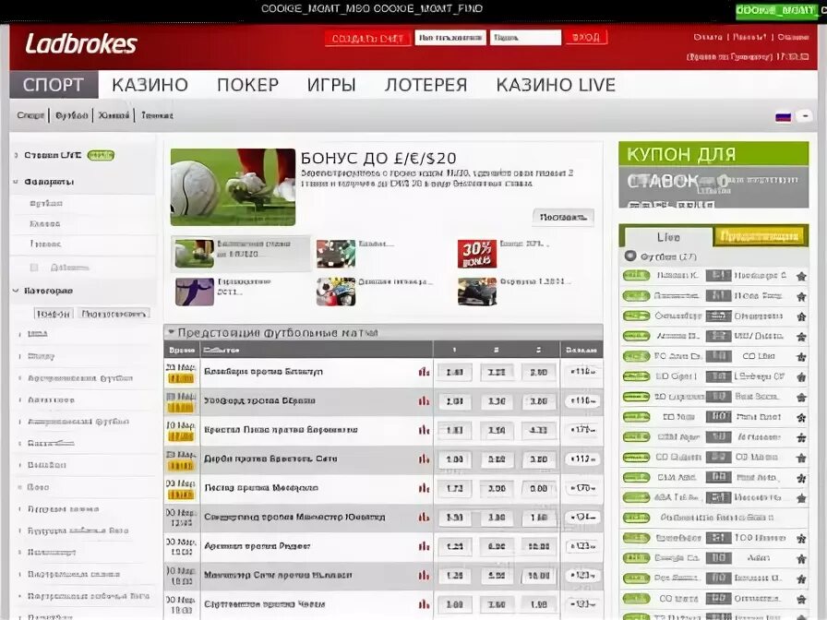The height and width of the screenshot is (620, 827).
Task: Select draw odds for Манчестер Сити match
Action: (497, 575)
